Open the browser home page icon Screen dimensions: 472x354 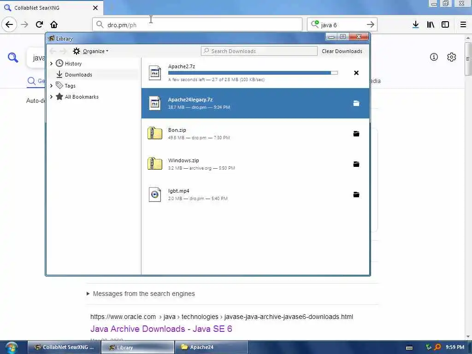click(x=54, y=24)
